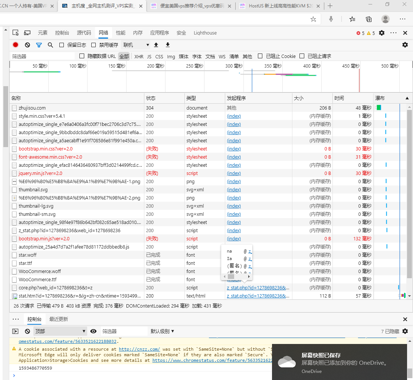Toggle 已阻止请求 checkbox
The image size is (413, 380).
(x=302, y=56)
